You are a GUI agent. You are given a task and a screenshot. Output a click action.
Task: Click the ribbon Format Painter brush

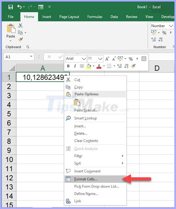pos(20,40)
